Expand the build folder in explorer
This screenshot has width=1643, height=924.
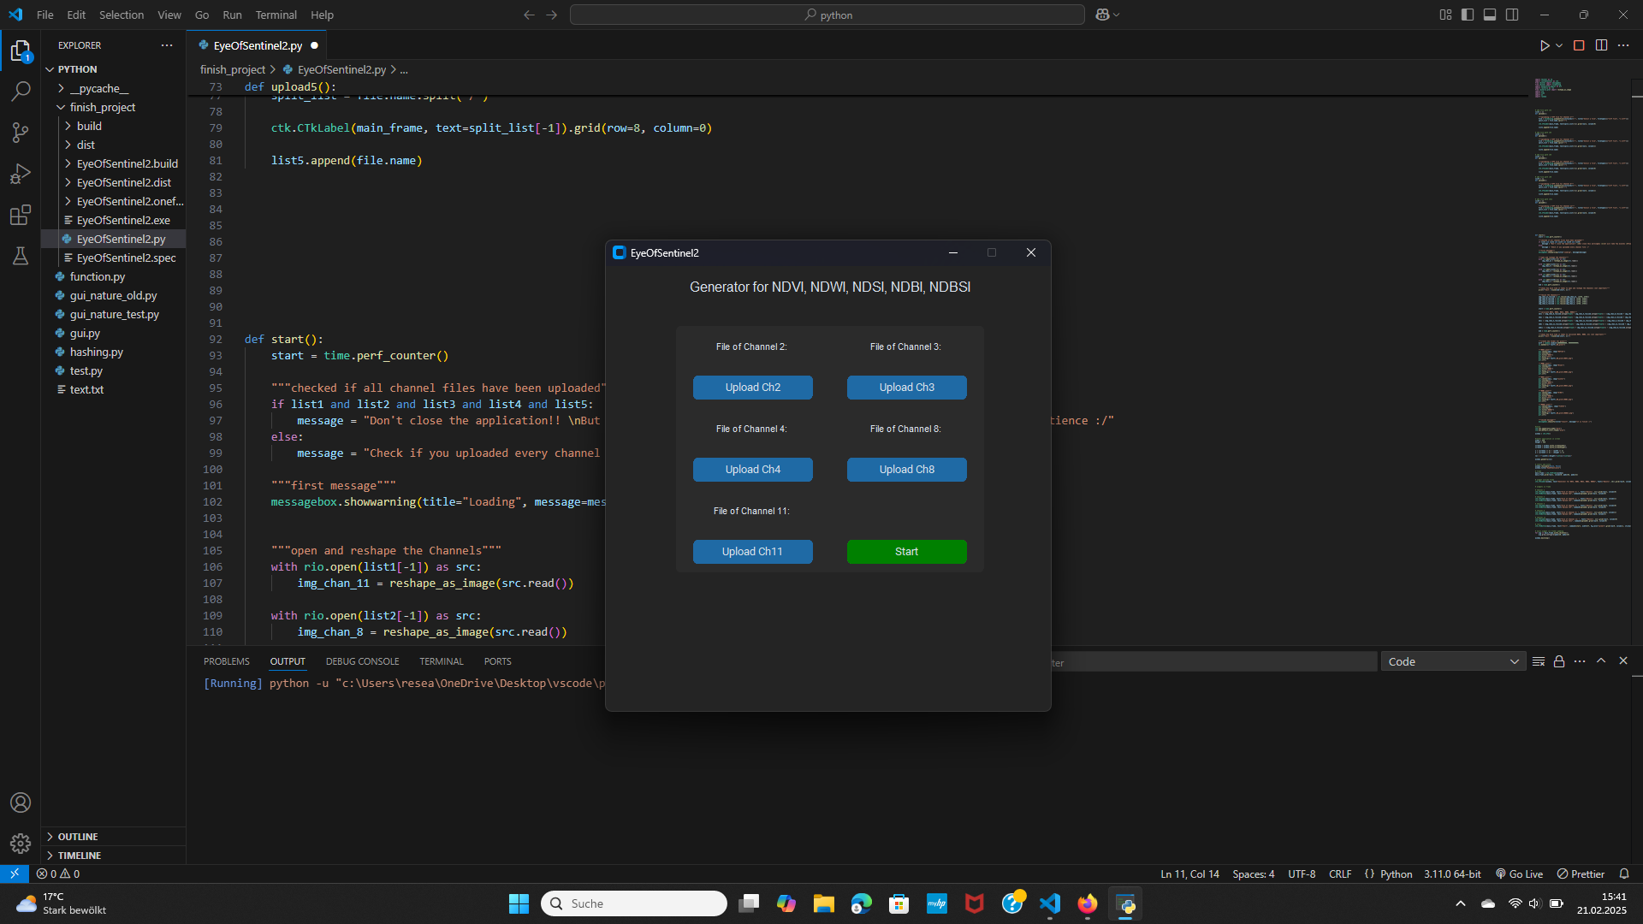click(89, 126)
